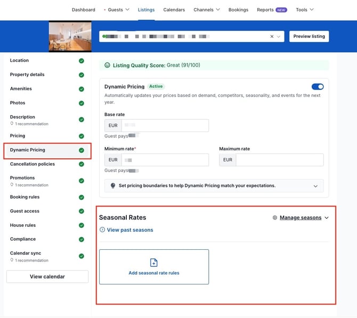The width and height of the screenshot is (357, 318).
Task: Open the listing selector dropdown arrow
Action: [279, 36]
